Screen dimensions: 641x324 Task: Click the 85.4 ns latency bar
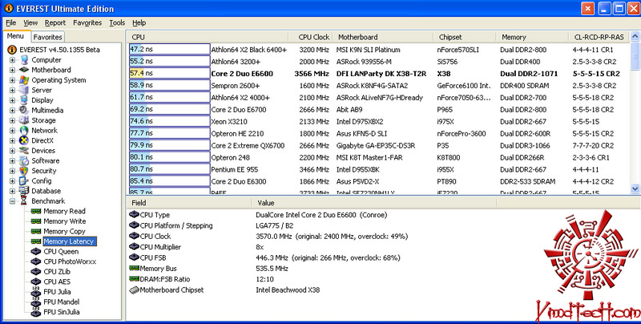[170, 181]
